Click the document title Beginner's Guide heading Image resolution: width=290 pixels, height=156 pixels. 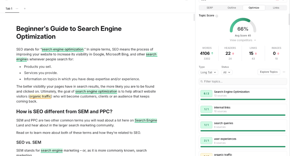click(69, 33)
